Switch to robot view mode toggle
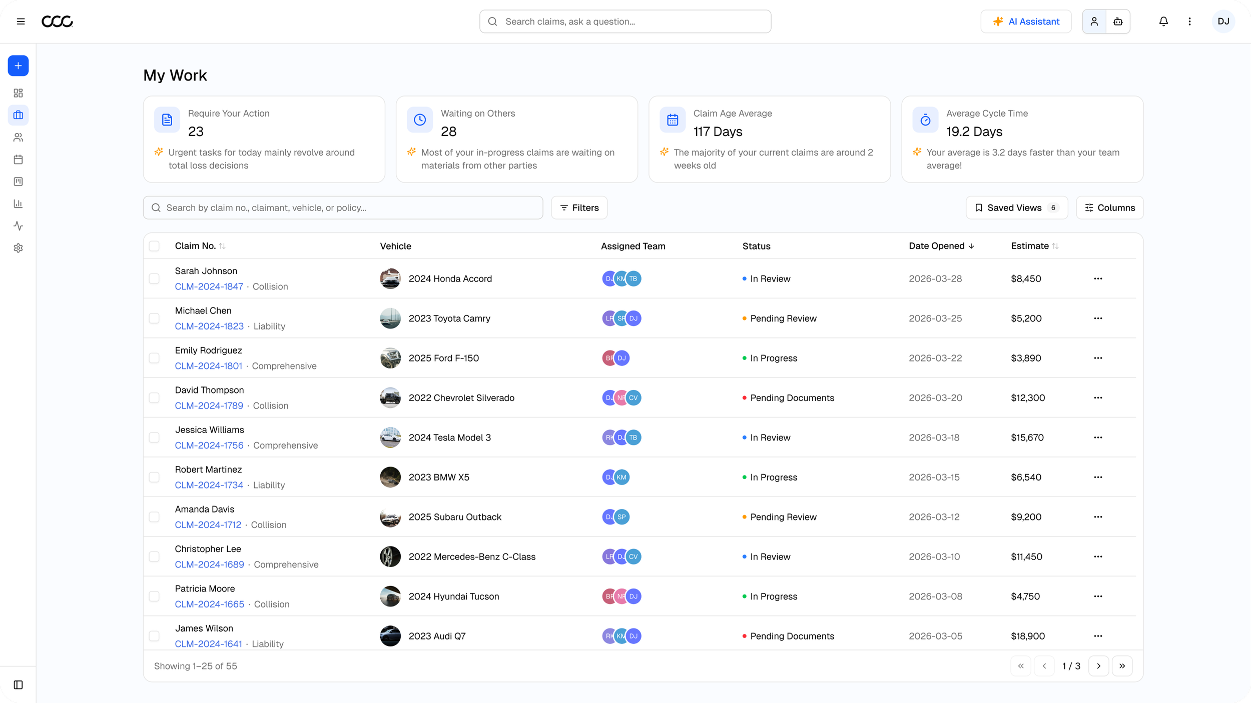 pos(1118,21)
